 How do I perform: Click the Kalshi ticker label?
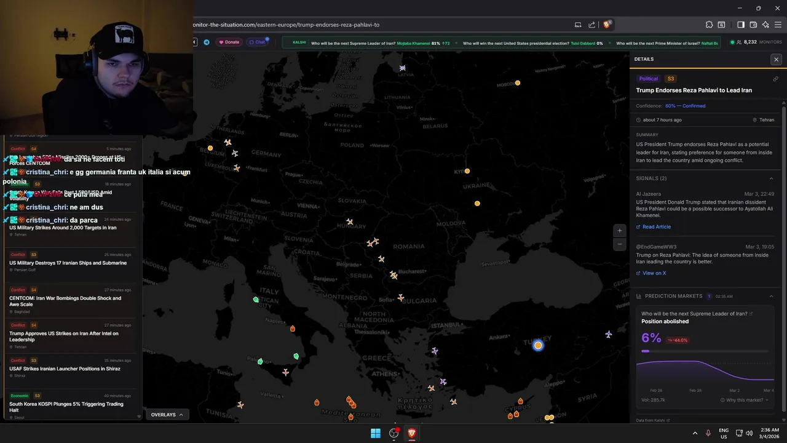click(x=299, y=42)
